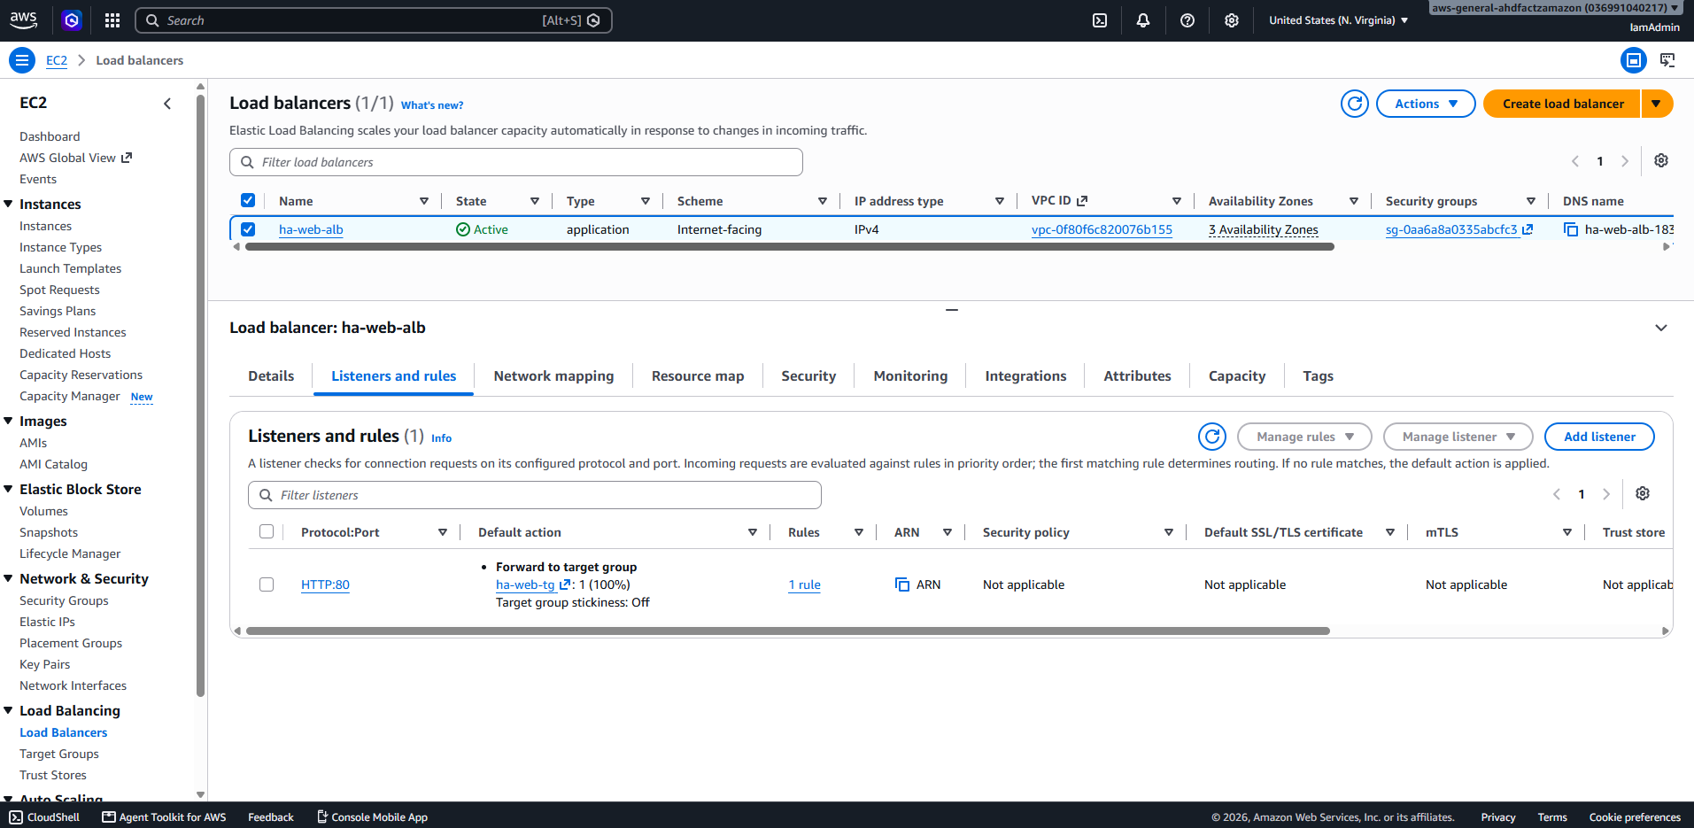
Task: Launch CloudShell from top bar icon
Action: tap(1100, 20)
